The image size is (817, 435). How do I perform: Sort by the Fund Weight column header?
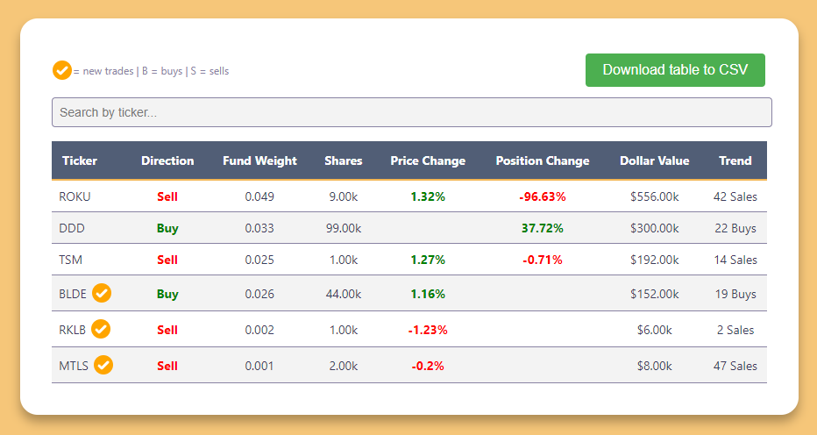tap(259, 160)
